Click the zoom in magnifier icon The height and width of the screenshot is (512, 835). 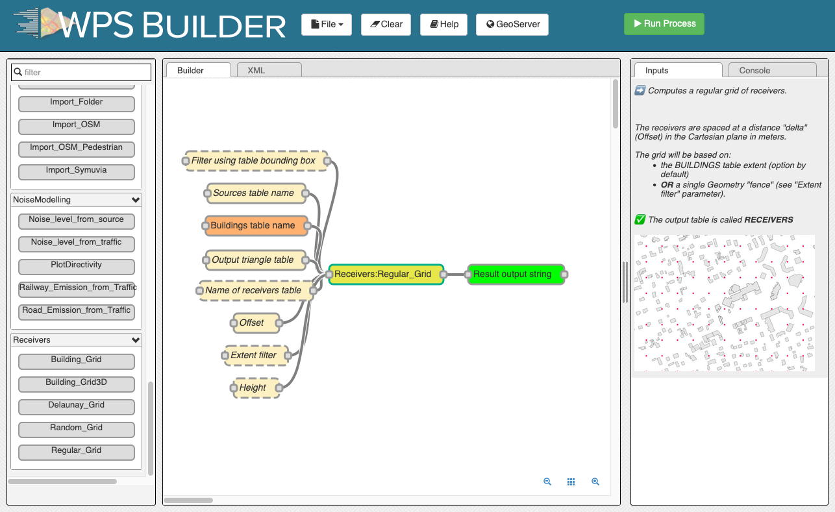point(595,482)
